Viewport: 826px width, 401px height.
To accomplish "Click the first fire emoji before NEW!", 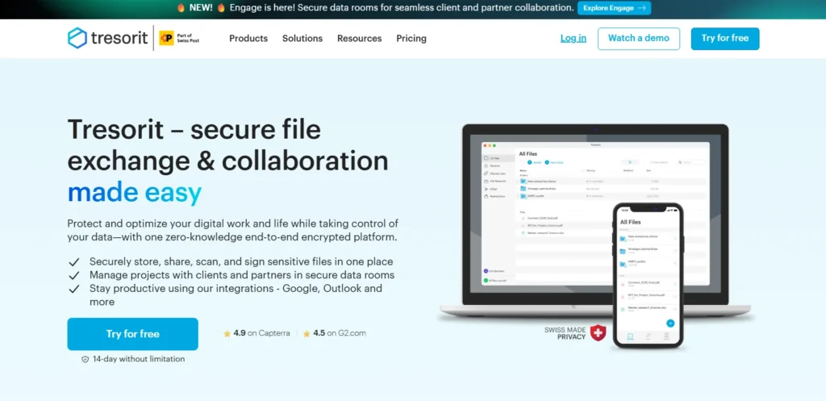I will pyautogui.click(x=181, y=8).
